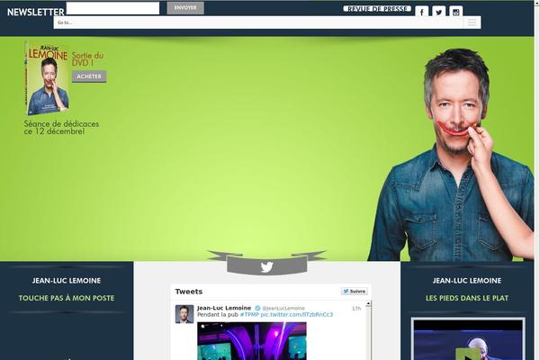Viewport: 540px width, 360px height.
Task: Open the tweet's attached purple stage photo
Action: [x=252, y=341]
